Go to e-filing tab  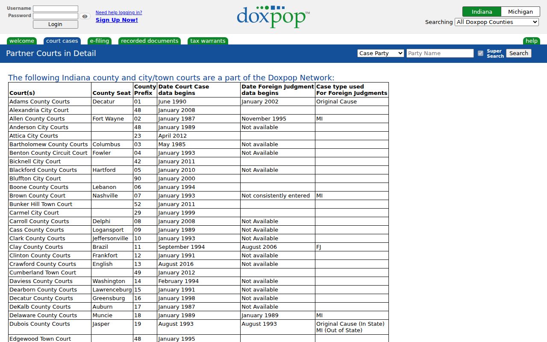pyautogui.click(x=99, y=41)
